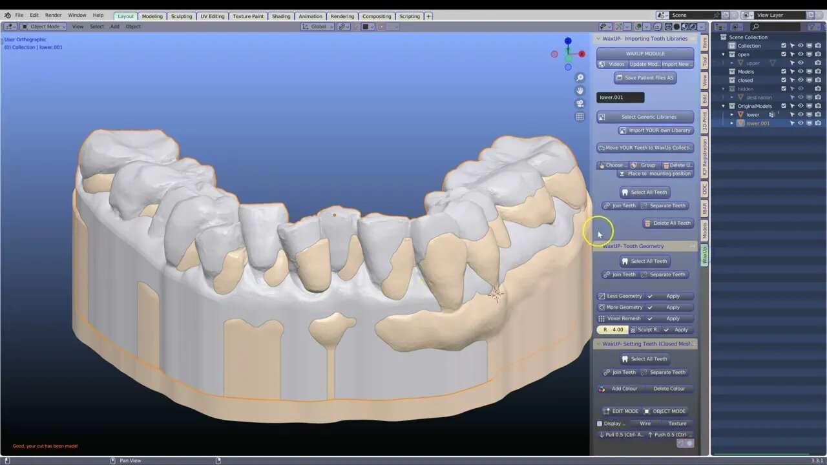Click the Outliner filter funnel icon

813,26
